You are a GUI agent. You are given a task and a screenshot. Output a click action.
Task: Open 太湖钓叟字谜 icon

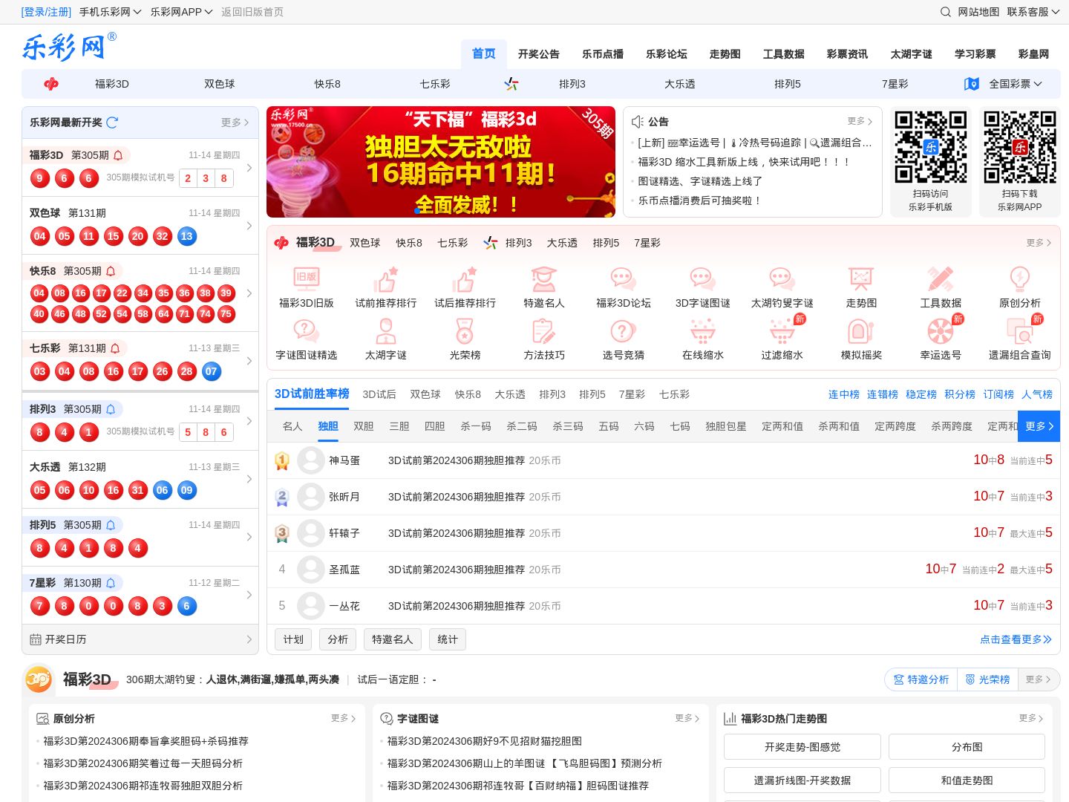click(782, 279)
